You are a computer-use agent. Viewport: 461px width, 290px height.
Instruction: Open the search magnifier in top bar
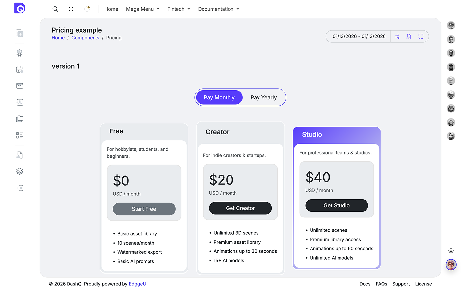(x=55, y=9)
